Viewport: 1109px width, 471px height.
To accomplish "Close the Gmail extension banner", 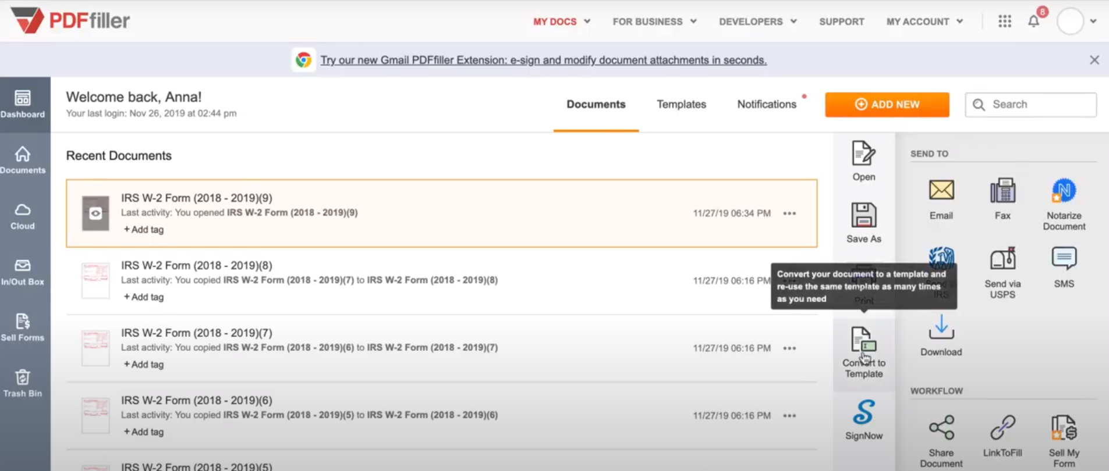I will pos(1094,60).
